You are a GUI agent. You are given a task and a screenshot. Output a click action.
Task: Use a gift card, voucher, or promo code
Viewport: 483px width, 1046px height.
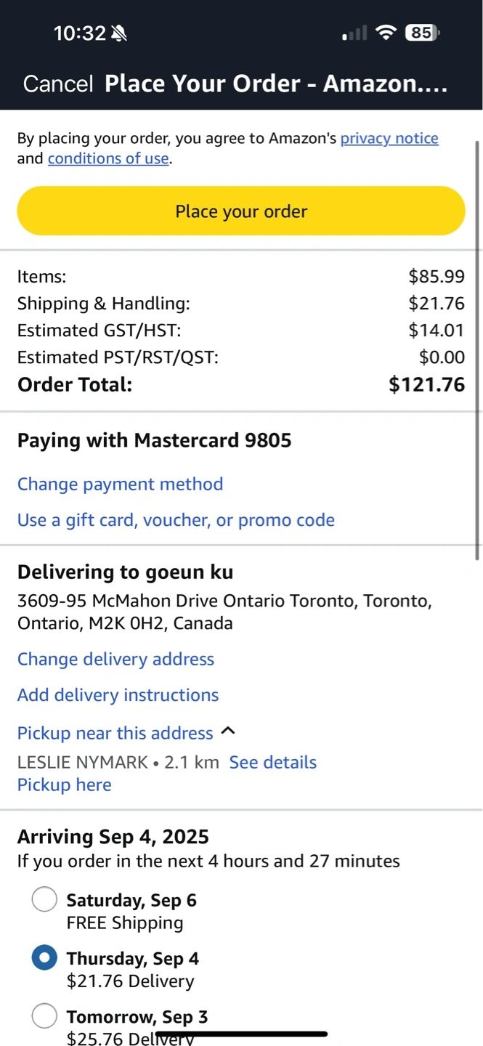pos(176,520)
